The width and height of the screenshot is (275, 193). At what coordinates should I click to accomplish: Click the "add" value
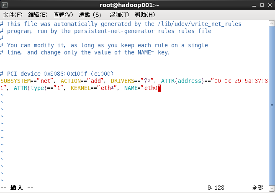(x=96, y=81)
